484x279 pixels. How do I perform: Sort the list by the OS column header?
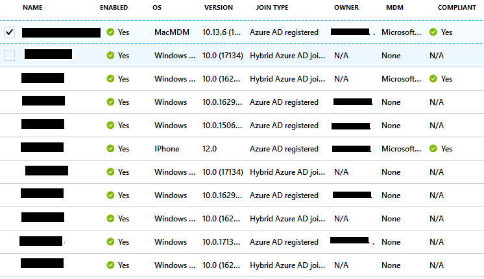click(x=157, y=8)
